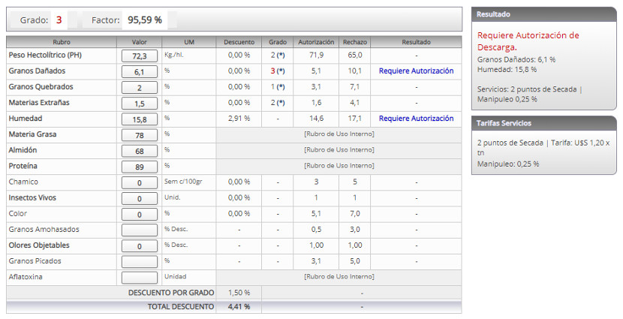The image size is (623, 319).
Task: Click the (*) grade link for Granos Quebrados
Action: [x=281, y=87]
